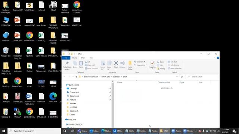This screenshot has width=239, height=134.
Task: Select MAKEIT.bat desktop icon
Action: click(77, 22)
